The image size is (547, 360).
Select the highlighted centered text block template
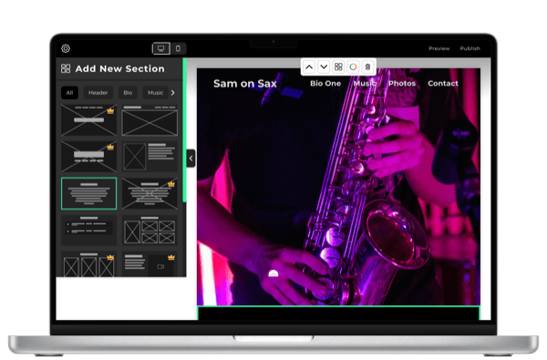[x=89, y=193]
